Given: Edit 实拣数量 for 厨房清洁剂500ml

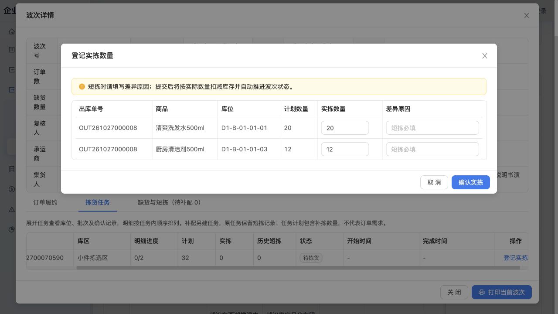Looking at the screenshot, I should pyautogui.click(x=345, y=149).
